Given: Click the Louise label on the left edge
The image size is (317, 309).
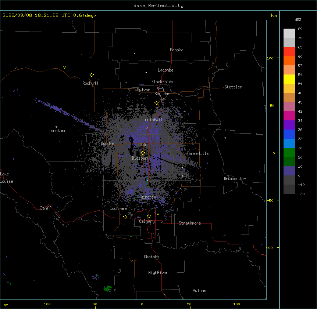Looking at the screenshot, I should pos(7,181).
